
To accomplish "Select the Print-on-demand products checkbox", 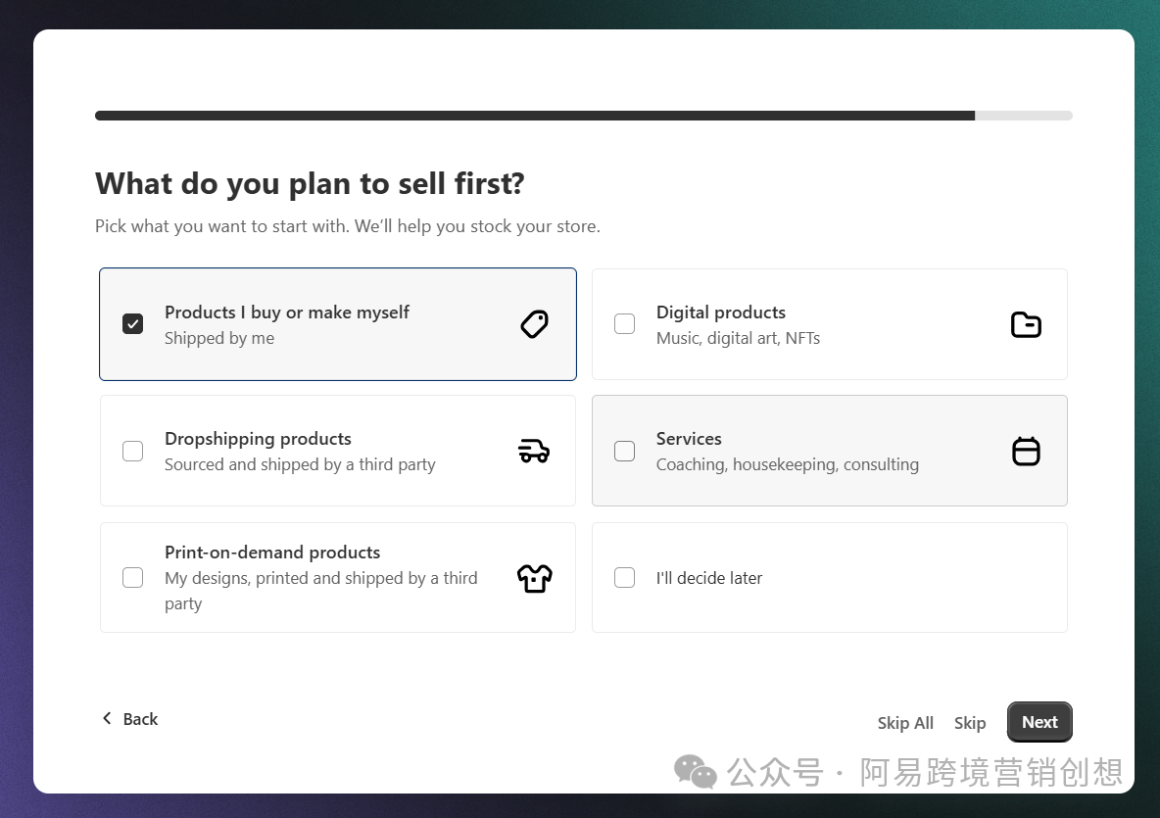I will coord(133,577).
